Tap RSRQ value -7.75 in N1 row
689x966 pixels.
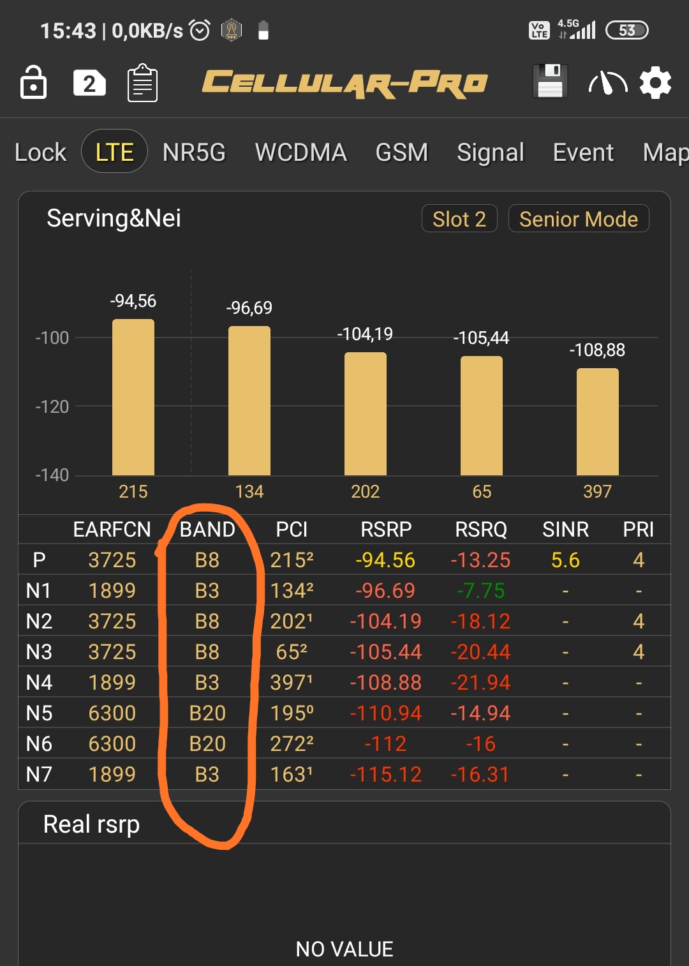click(481, 591)
